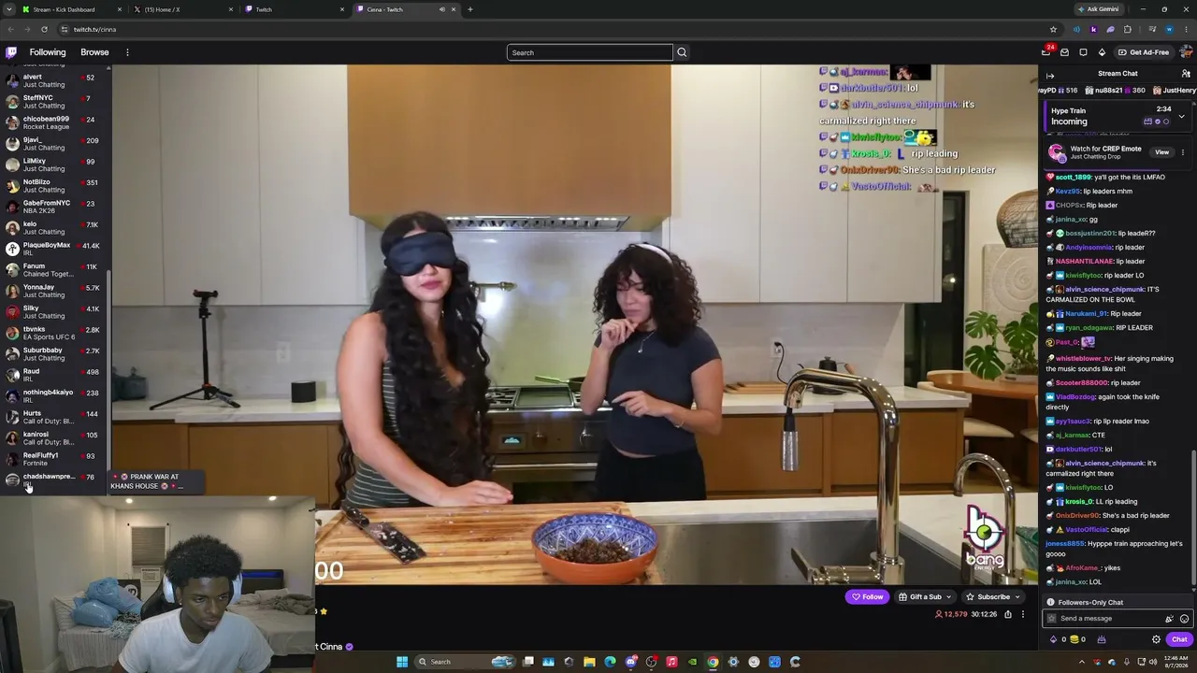Open Fanum channel in sidebar
1197x673 pixels.
(x=54, y=270)
